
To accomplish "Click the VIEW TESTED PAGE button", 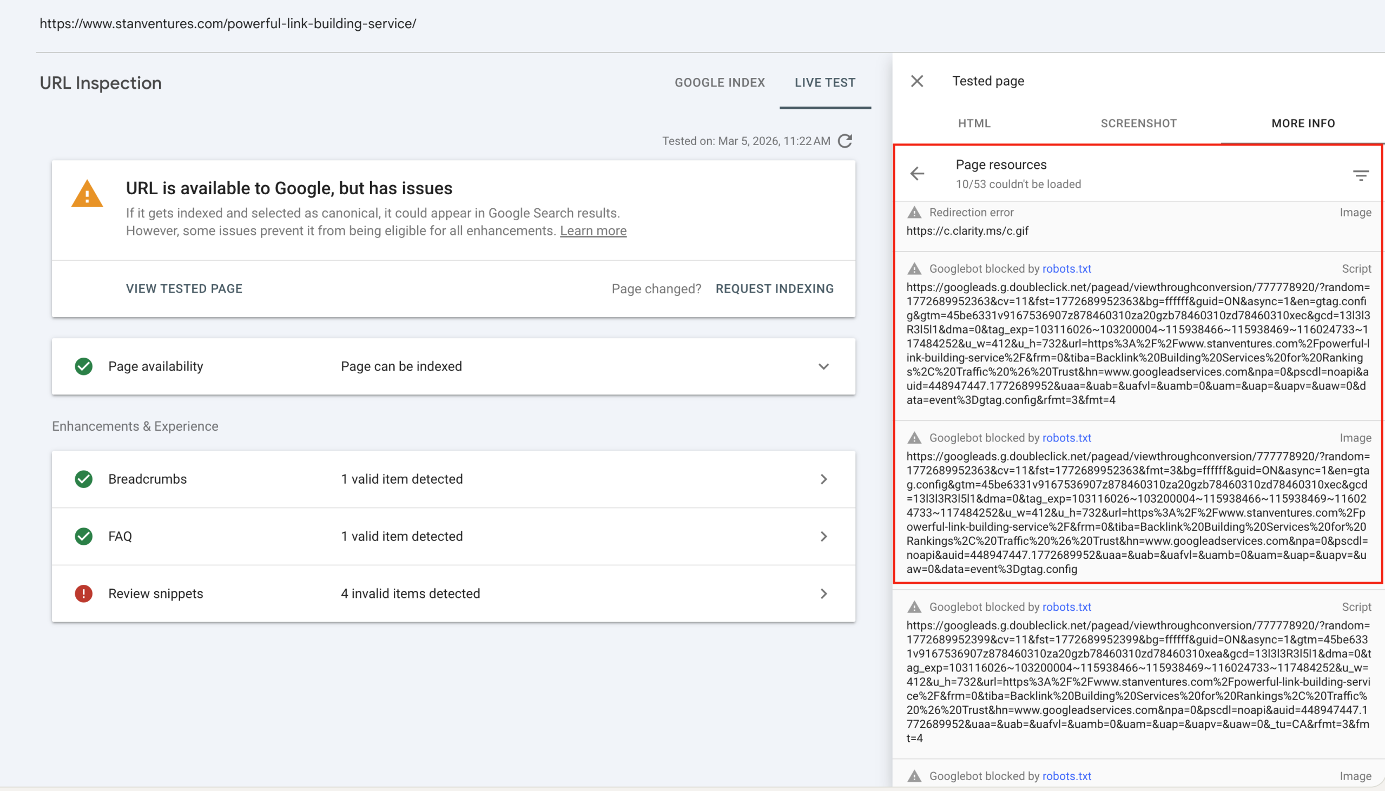I will [184, 288].
